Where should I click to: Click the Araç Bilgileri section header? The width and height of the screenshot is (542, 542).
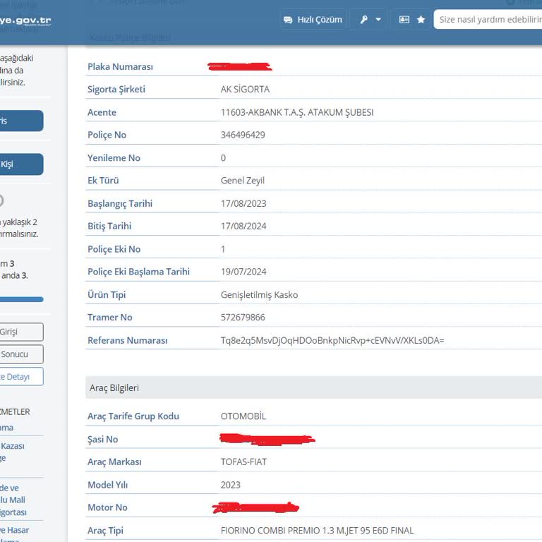click(x=114, y=388)
